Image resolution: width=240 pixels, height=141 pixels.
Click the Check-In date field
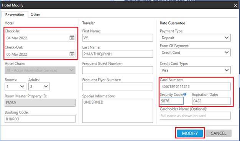[x=40, y=38]
